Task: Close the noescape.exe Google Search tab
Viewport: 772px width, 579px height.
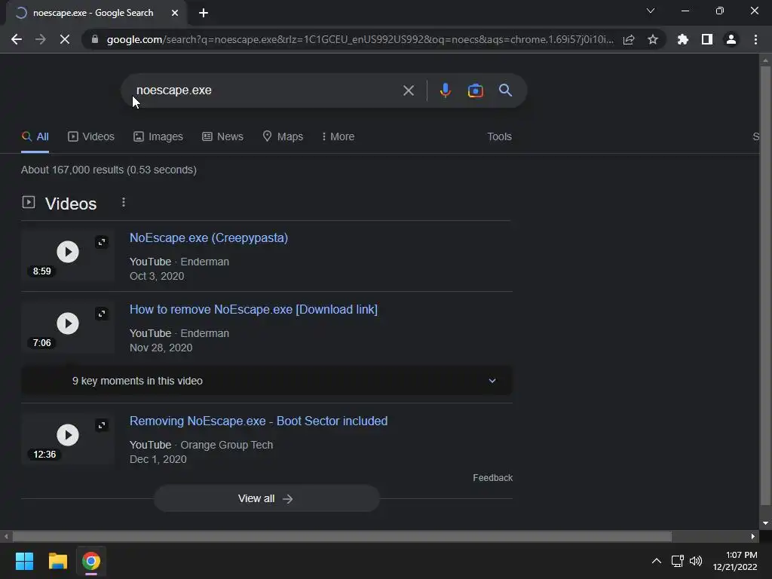Action: [x=175, y=13]
